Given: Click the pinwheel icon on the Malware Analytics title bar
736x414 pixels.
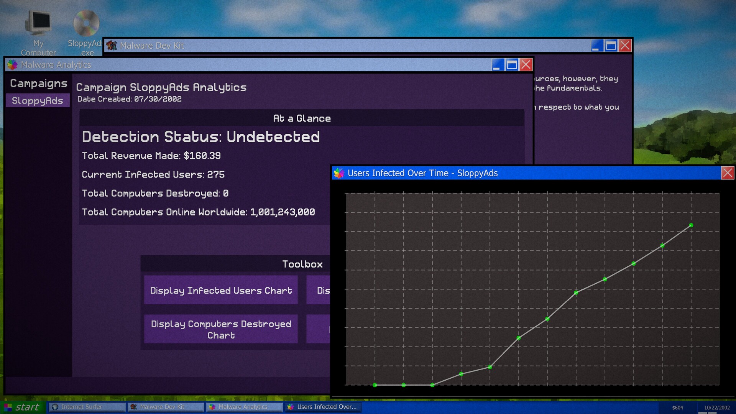Looking at the screenshot, I should tap(12, 64).
